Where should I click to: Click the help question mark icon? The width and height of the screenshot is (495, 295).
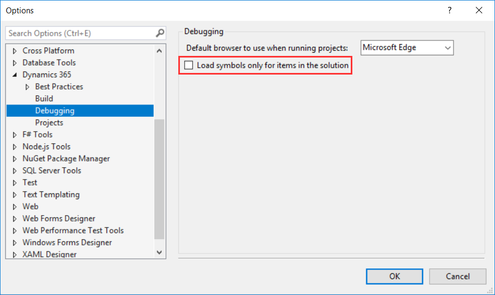(450, 11)
